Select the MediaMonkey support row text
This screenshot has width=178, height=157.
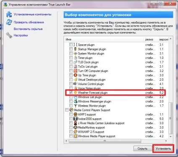click(91, 128)
